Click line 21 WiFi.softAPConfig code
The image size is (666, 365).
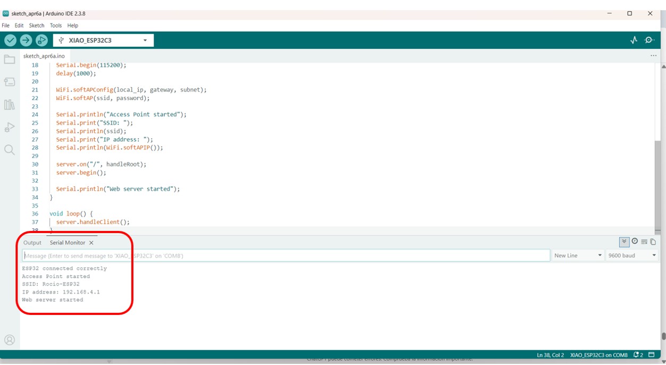point(131,90)
